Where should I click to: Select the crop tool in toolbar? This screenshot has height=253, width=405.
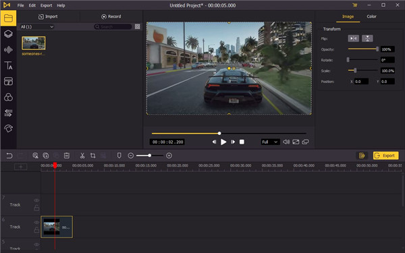point(92,155)
